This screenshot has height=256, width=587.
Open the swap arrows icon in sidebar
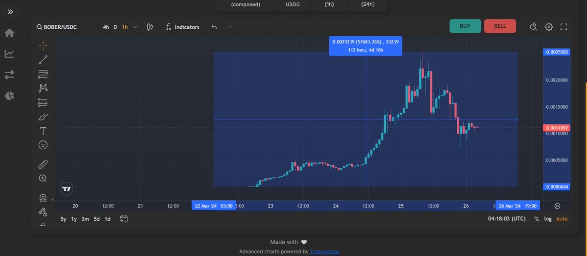[9, 75]
